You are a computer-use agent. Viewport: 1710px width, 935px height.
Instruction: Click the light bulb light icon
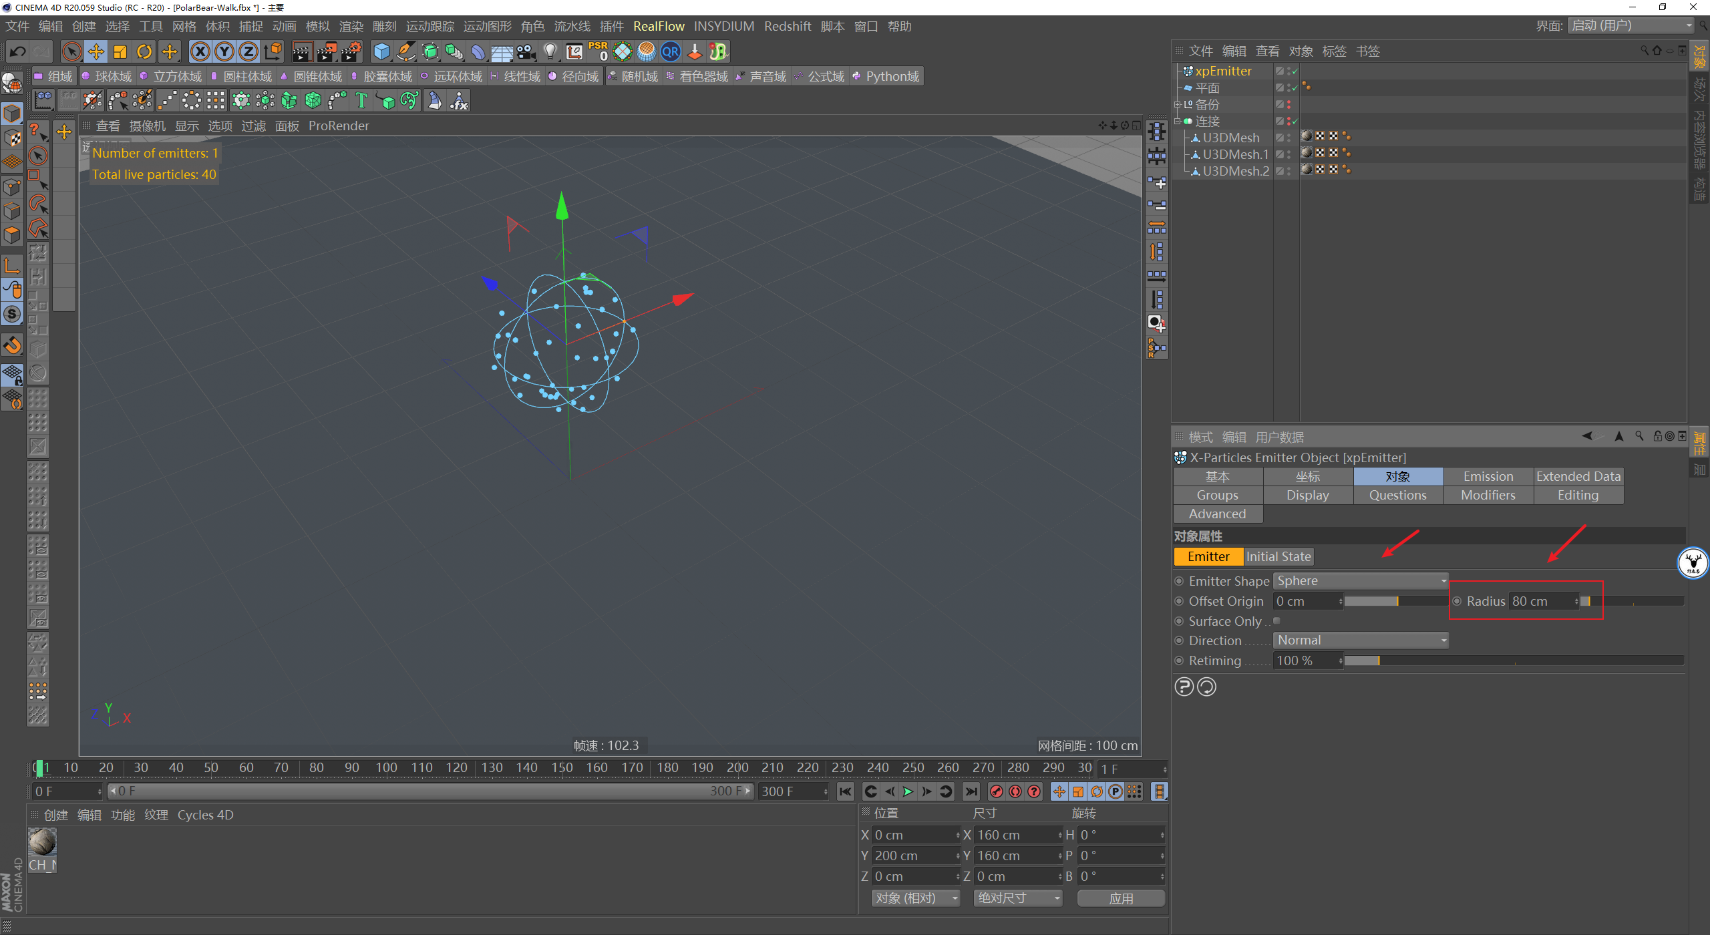(x=550, y=51)
